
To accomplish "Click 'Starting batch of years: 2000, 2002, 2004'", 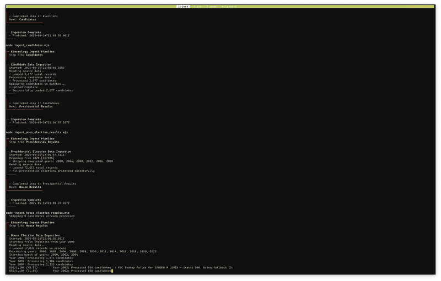I will click(44, 255).
